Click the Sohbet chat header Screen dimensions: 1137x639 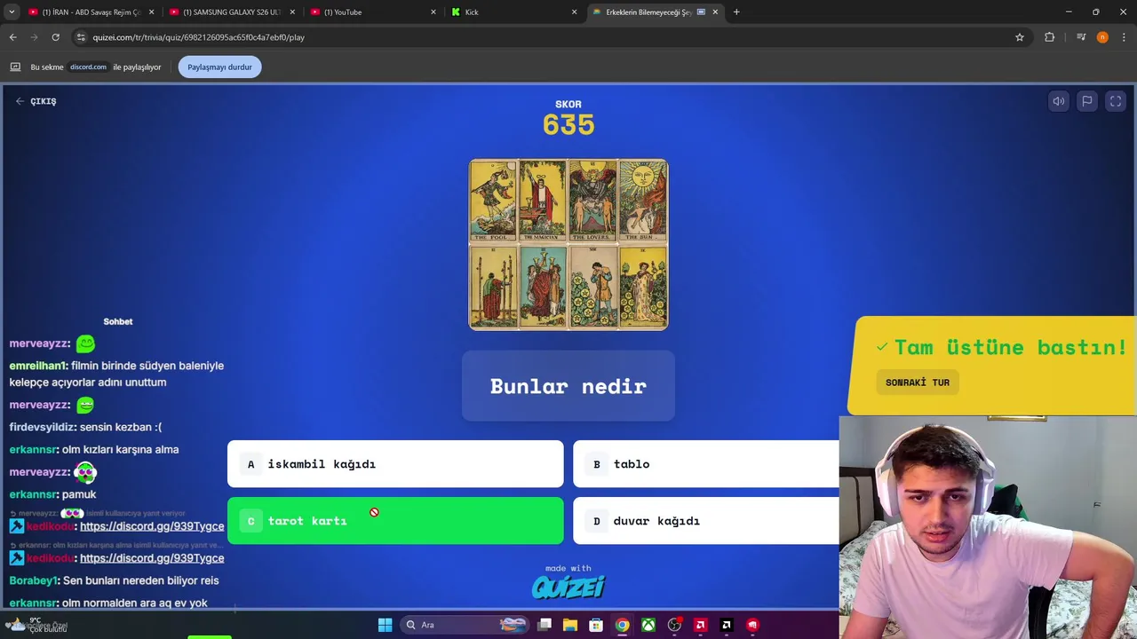click(x=118, y=321)
